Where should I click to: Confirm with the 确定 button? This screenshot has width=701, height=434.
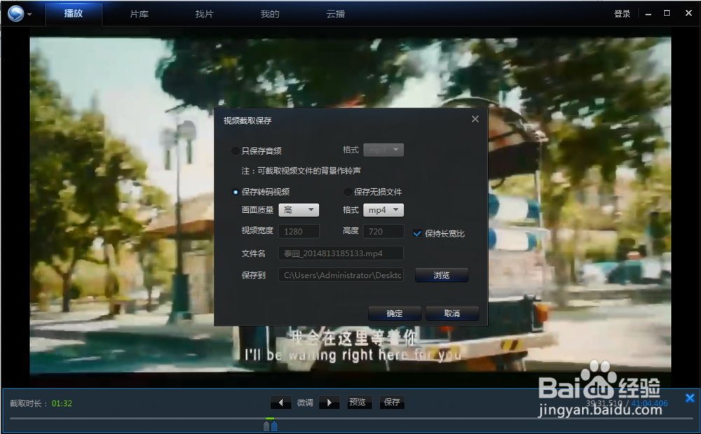(394, 314)
